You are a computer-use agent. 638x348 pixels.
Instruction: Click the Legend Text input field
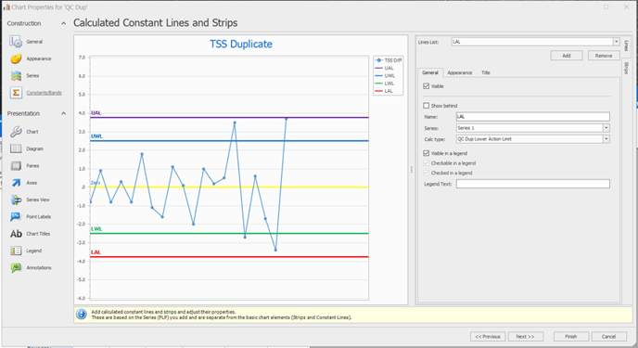[532, 184]
